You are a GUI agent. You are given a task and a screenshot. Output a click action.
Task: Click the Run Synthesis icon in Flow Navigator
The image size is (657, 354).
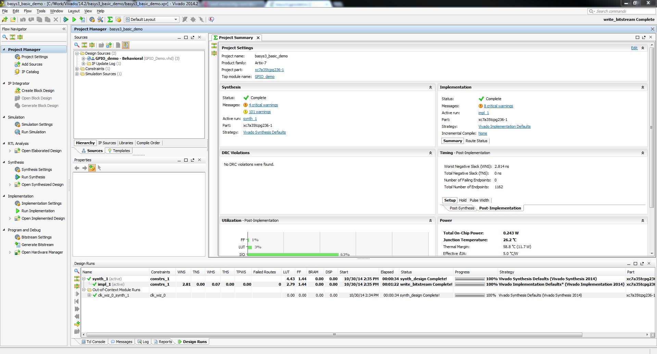[x=17, y=177]
